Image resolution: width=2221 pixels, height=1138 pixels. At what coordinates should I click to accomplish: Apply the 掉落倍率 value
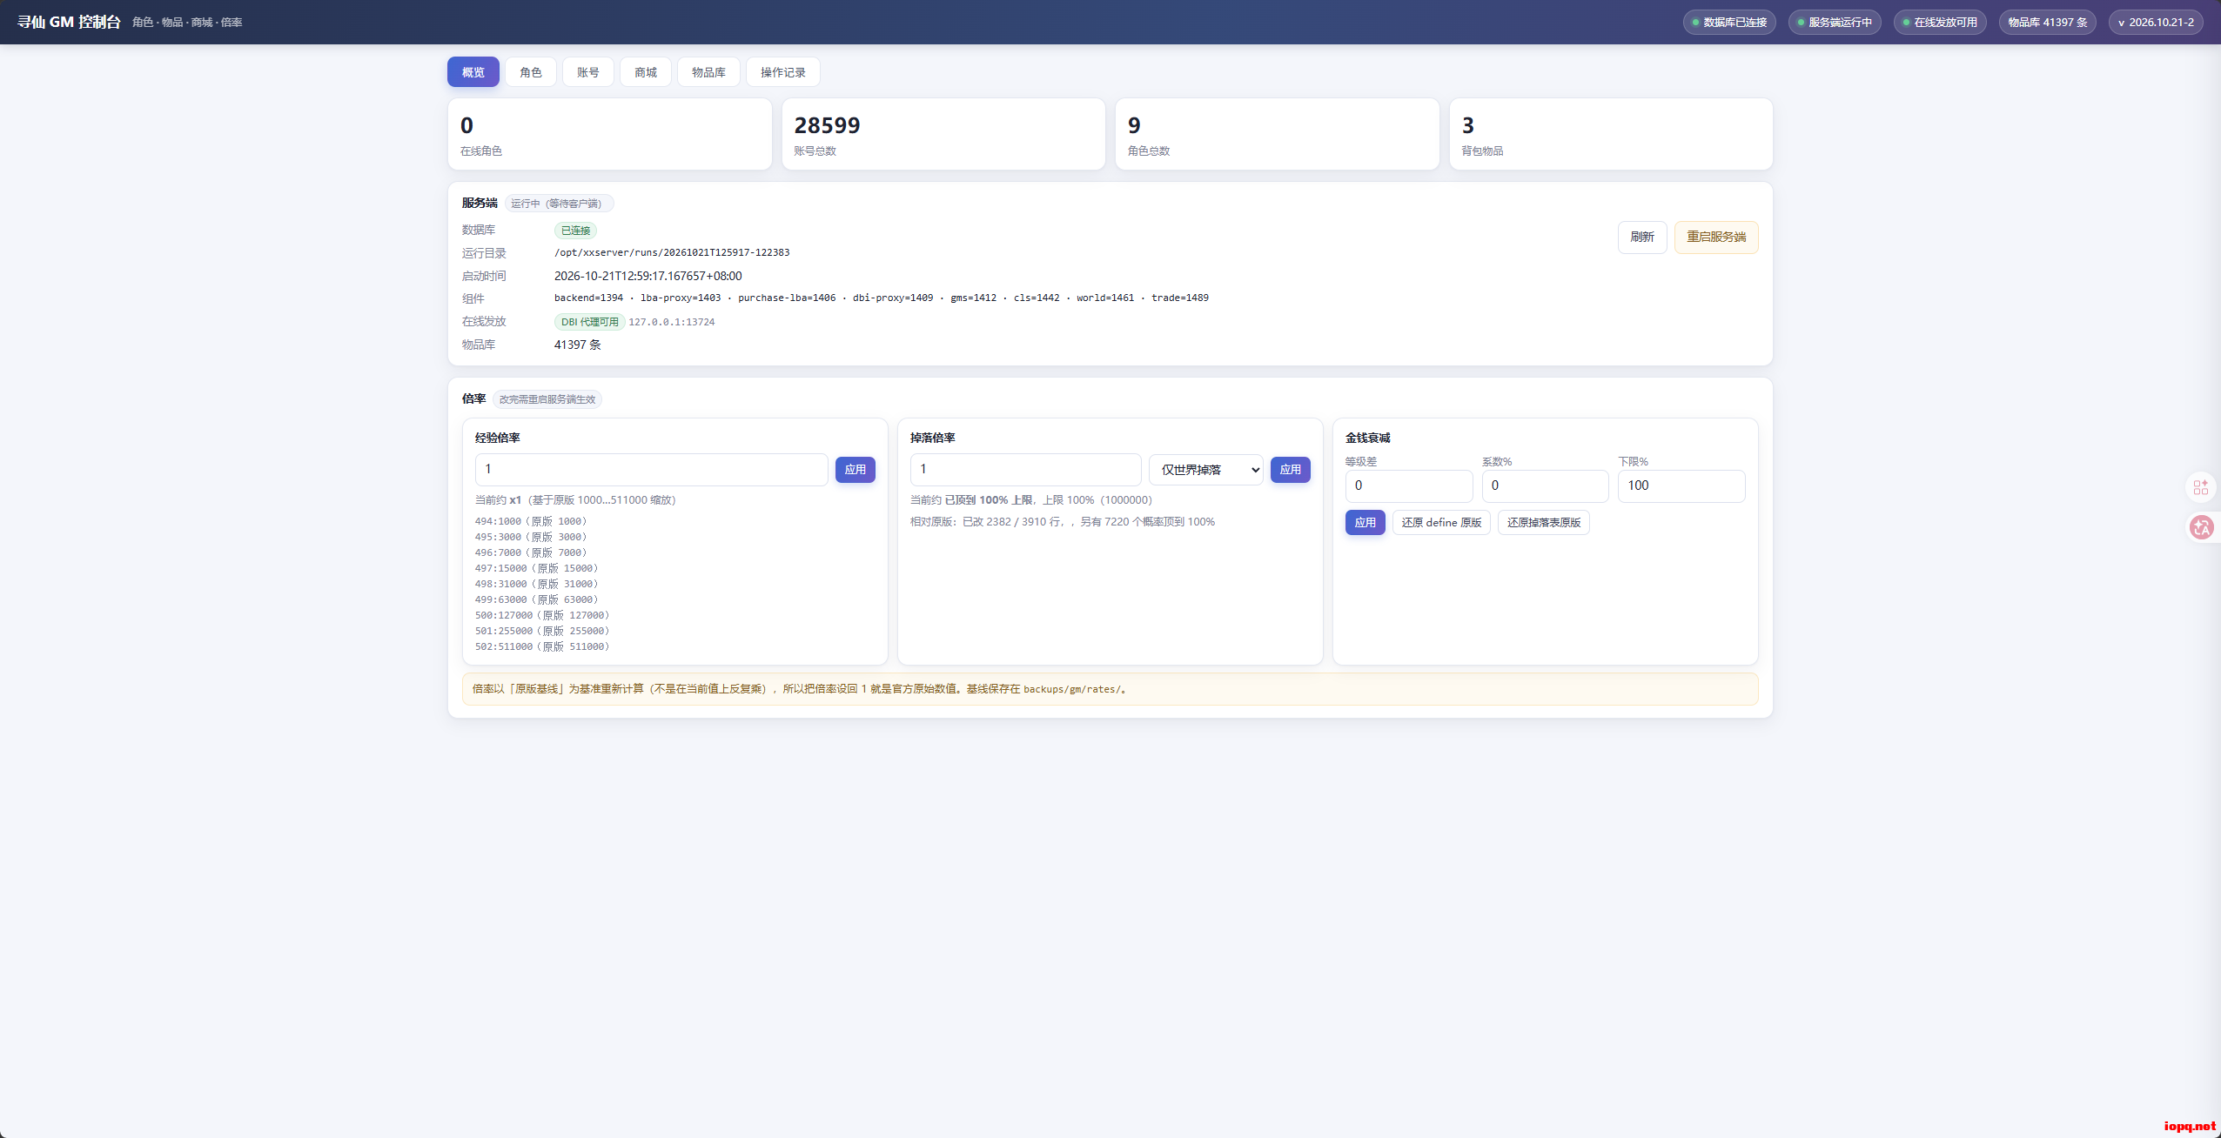point(1291,470)
